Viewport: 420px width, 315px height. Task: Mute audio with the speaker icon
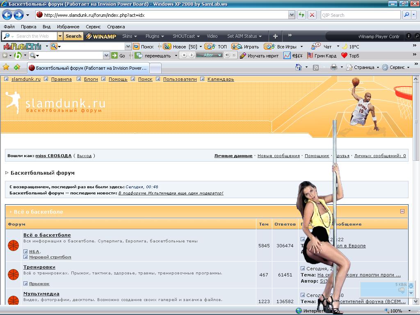click(x=227, y=55)
